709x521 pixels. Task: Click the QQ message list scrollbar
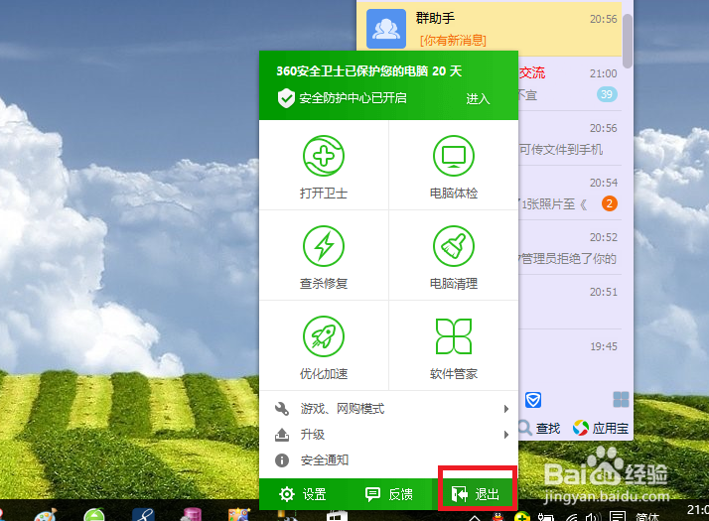(628, 41)
